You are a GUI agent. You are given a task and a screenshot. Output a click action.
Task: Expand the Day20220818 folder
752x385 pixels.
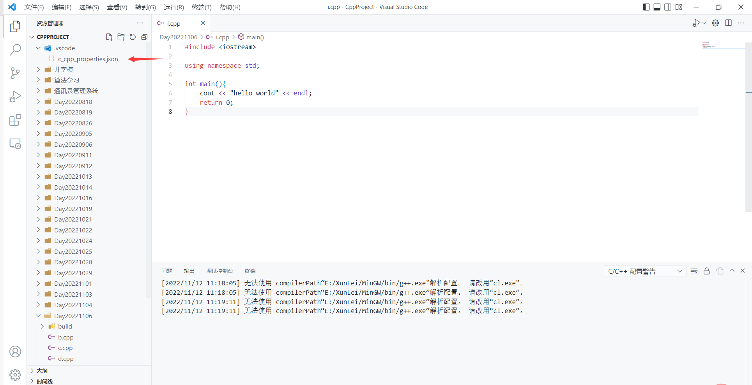(38, 102)
